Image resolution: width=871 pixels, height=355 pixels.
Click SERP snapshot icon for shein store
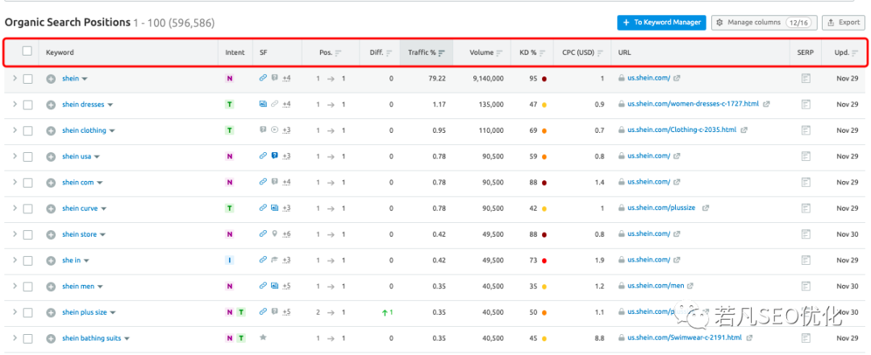(x=805, y=234)
